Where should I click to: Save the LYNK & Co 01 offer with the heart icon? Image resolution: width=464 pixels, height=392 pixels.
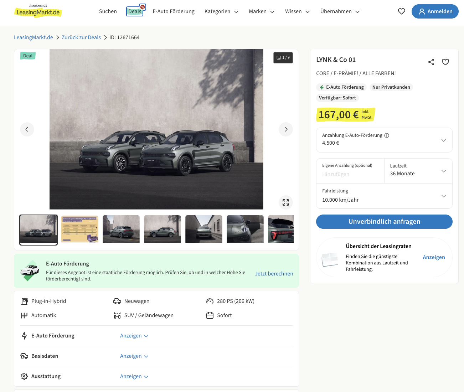(x=445, y=62)
